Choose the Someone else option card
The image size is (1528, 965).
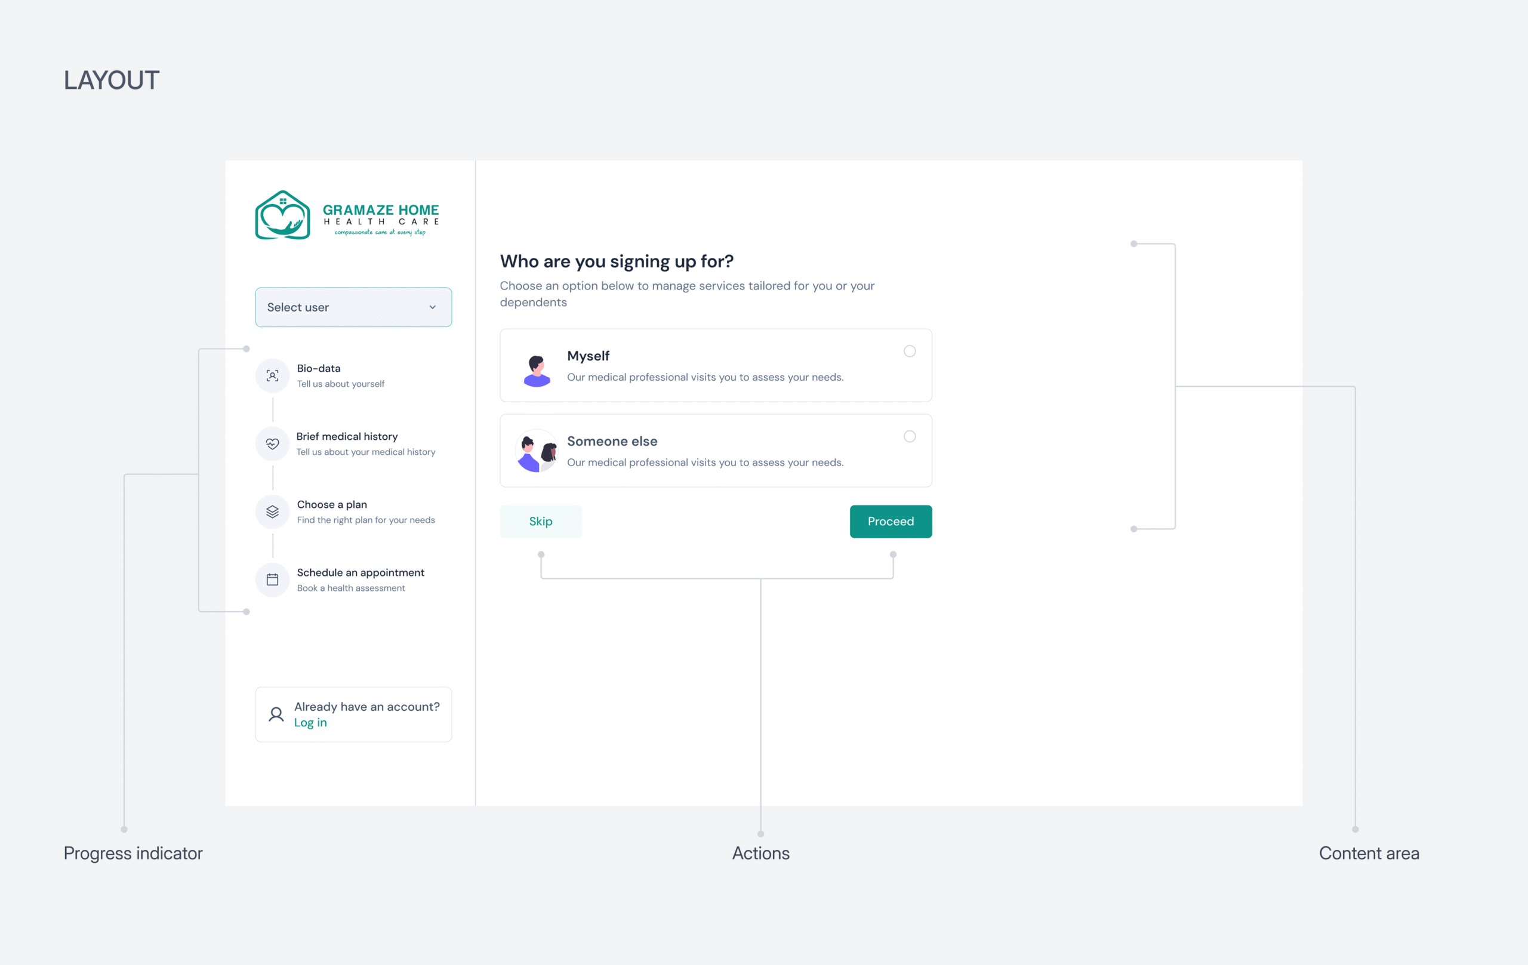pos(715,451)
